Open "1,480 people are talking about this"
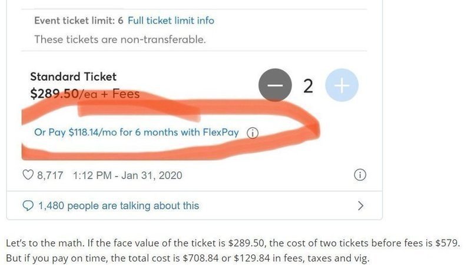 (118, 206)
